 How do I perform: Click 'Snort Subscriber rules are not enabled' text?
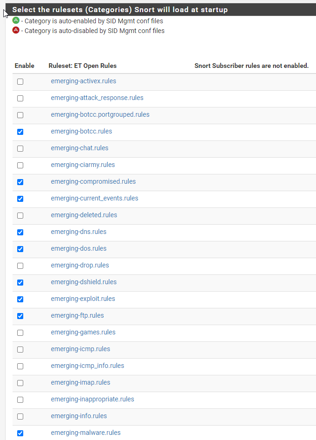[x=251, y=66]
